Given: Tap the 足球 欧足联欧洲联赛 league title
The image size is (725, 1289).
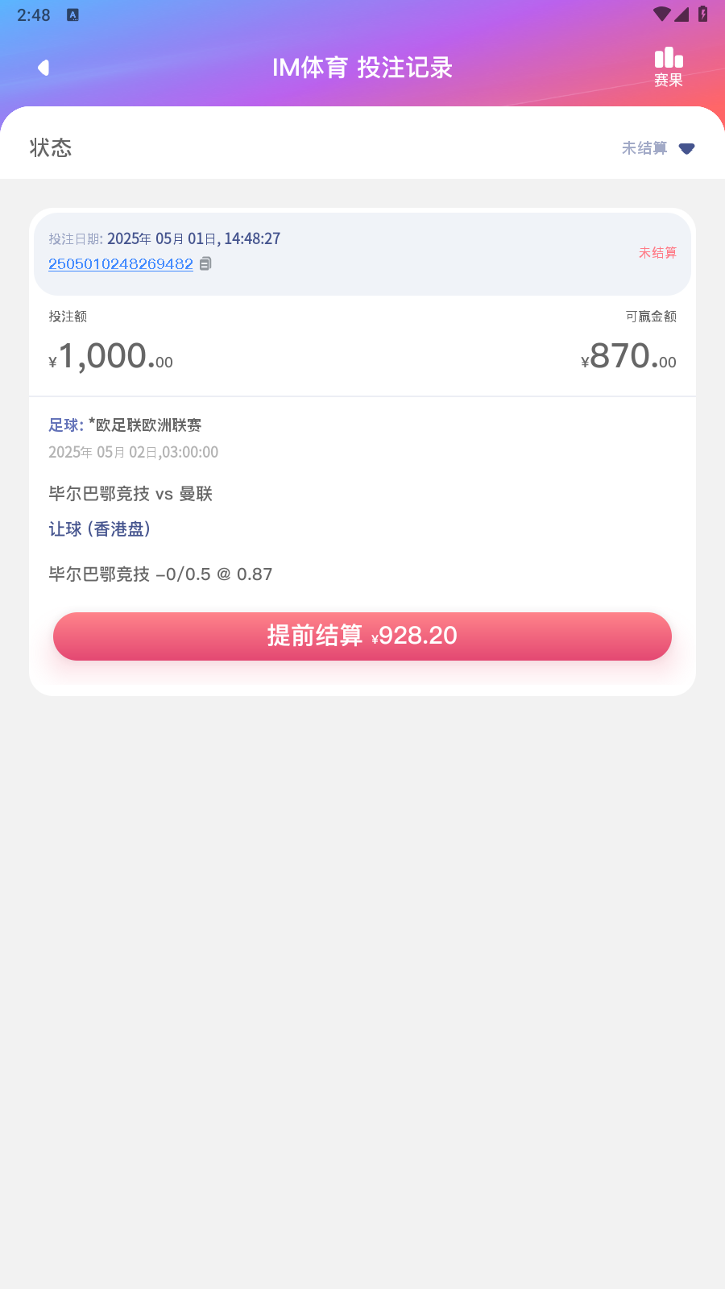Looking at the screenshot, I should [125, 425].
